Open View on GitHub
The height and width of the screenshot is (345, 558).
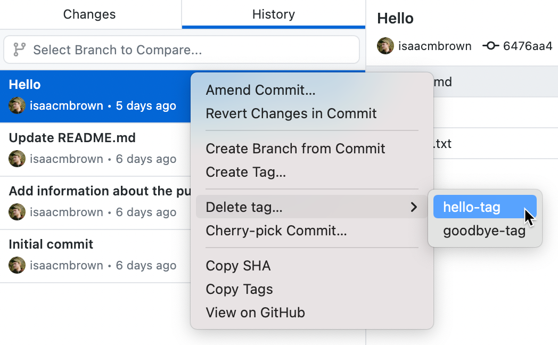(255, 313)
